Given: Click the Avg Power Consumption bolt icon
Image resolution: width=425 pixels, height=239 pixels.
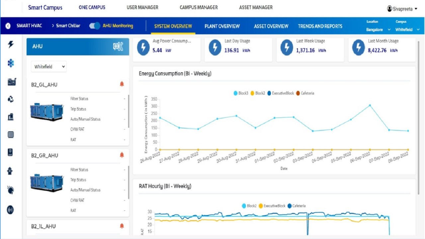Looking at the screenshot, I should tap(143, 47).
